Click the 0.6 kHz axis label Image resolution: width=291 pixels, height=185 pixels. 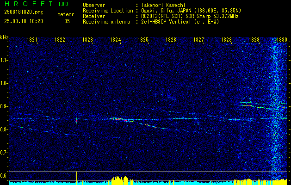point(4,176)
